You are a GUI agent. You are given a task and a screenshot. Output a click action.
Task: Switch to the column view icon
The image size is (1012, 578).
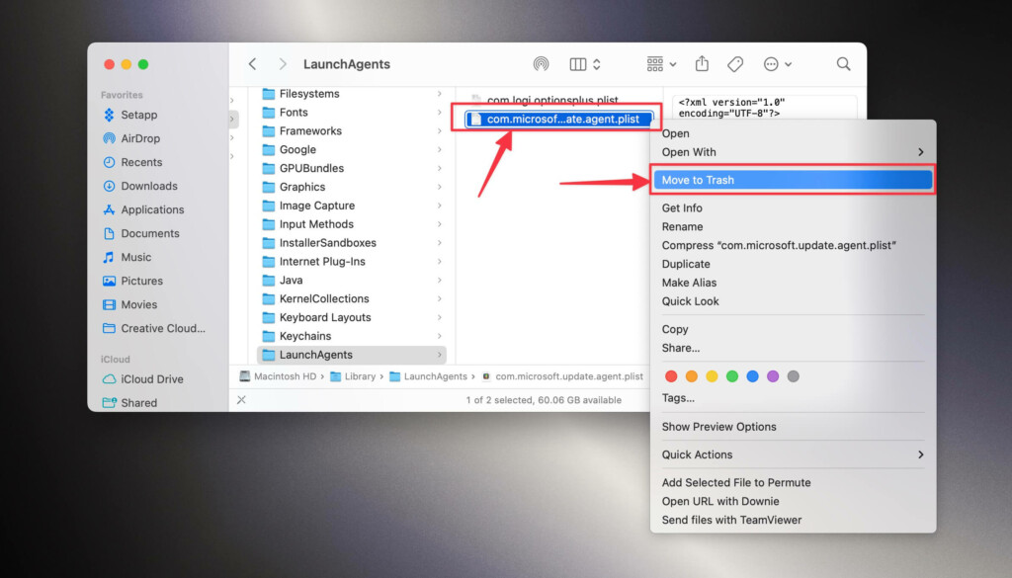[577, 64]
